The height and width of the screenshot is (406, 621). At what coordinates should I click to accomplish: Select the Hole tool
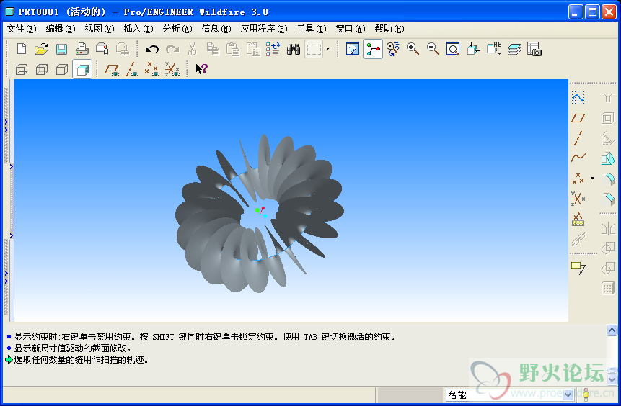tap(607, 97)
